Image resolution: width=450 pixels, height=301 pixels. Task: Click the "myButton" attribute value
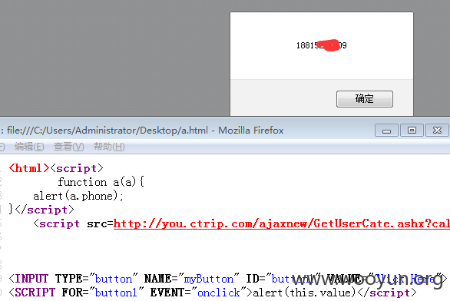(209, 279)
